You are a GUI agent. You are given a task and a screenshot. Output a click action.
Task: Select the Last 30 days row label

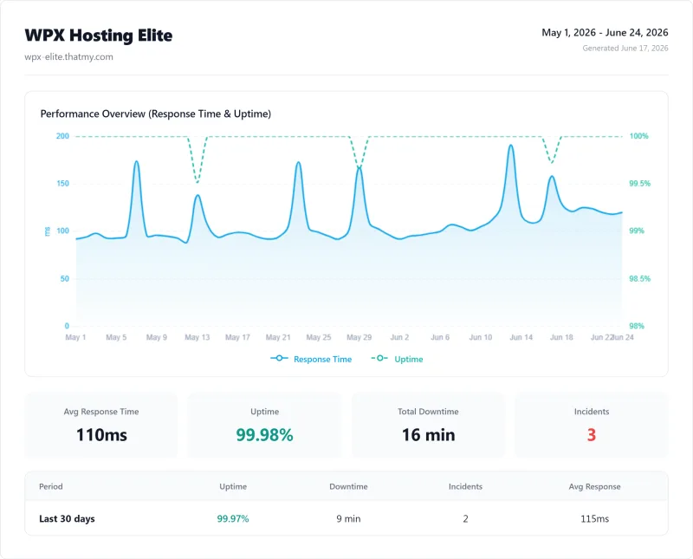(67, 519)
